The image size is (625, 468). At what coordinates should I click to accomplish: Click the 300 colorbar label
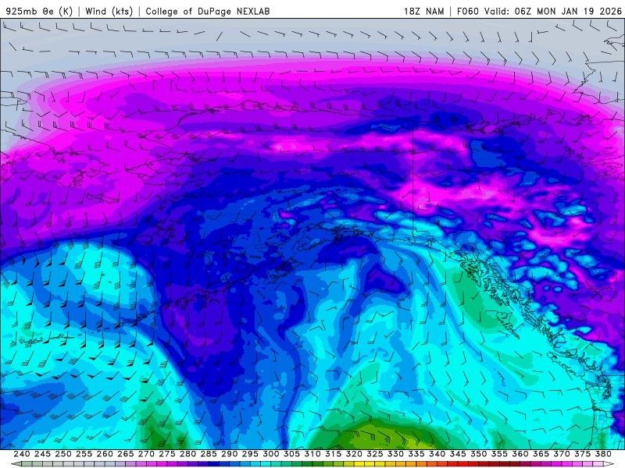[x=271, y=454]
